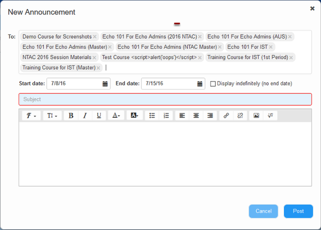The height and width of the screenshot is (230, 321).
Task: Remove link from selected text
Action: pos(240,116)
